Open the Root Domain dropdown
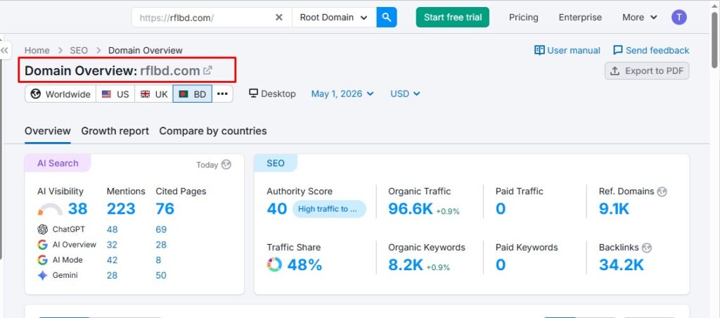Screen dimensions: 720x318 point(334,18)
